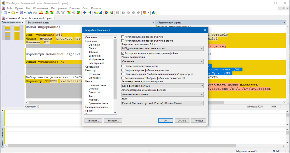Viewport: 290px width, 153px height.
Task: Select 'Маркеры' in settings tree
Action: (x=94, y=100)
